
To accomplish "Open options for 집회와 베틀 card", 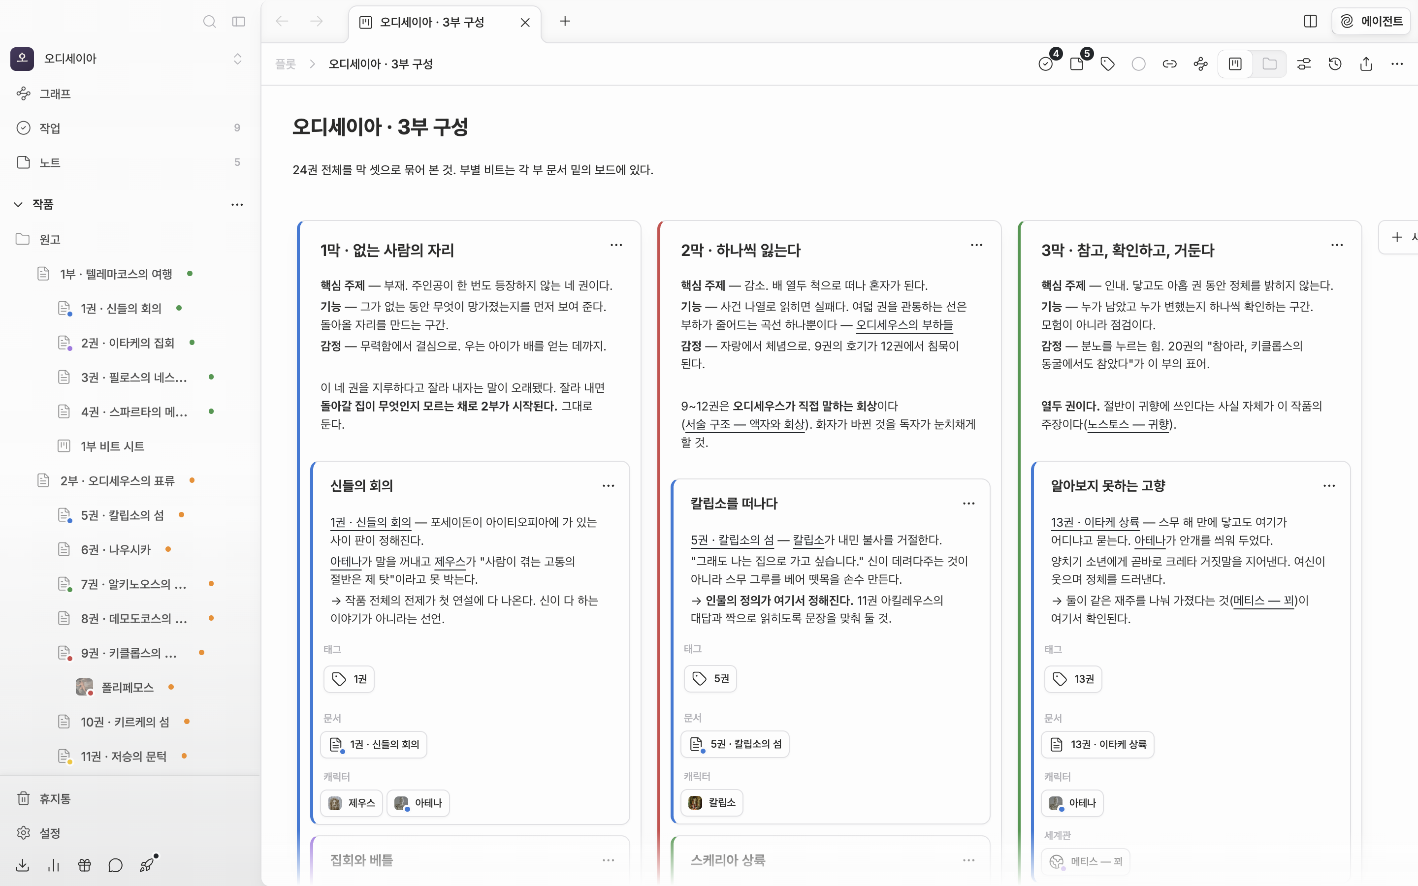I will click(x=608, y=859).
